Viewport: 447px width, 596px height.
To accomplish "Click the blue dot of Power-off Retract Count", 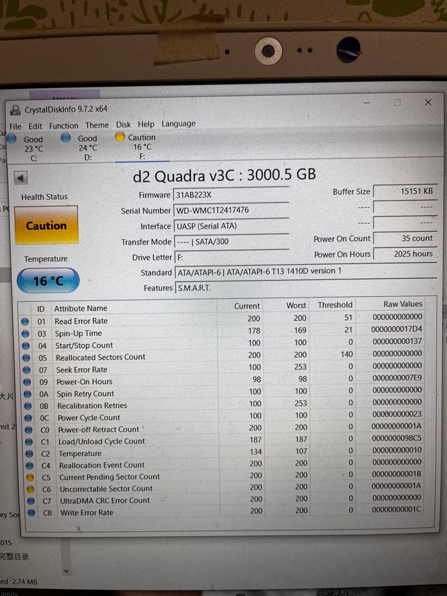I will click(29, 430).
